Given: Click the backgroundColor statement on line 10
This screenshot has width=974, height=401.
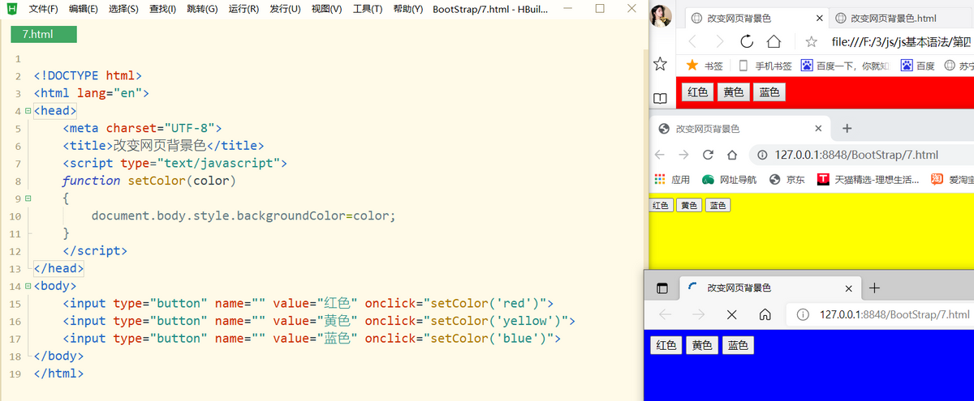Looking at the screenshot, I should [x=243, y=216].
